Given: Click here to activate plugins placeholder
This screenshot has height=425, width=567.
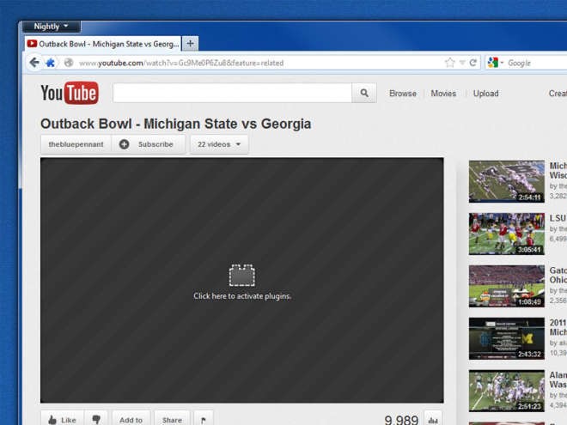Looking at the screenshot, I should tap(242, 282).
